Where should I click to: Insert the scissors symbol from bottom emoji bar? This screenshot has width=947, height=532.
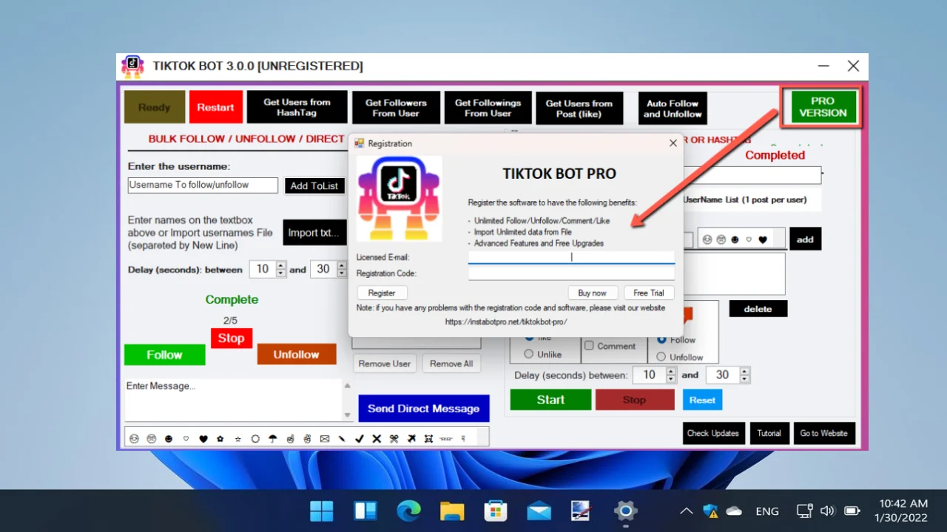click(x=394, y=439)
